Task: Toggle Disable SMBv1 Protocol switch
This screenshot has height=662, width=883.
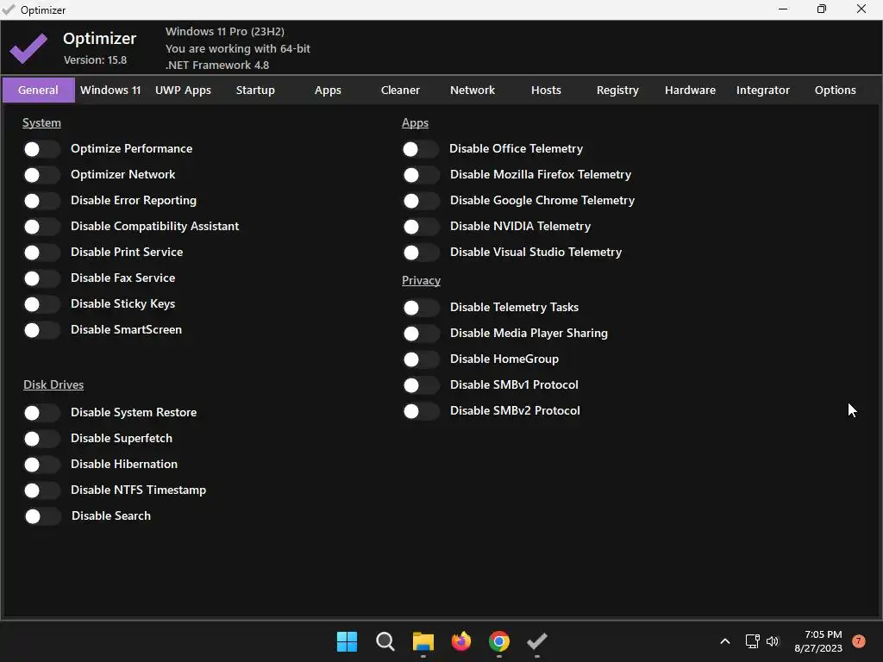Action: coord(421,385)
